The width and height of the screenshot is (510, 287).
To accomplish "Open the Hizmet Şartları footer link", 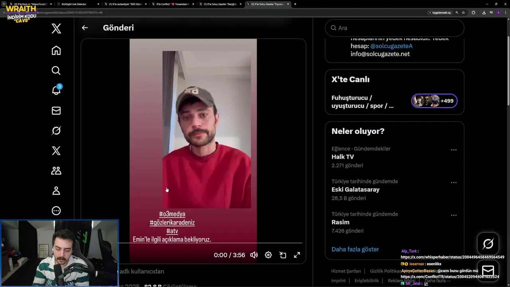I will point(346,271).
